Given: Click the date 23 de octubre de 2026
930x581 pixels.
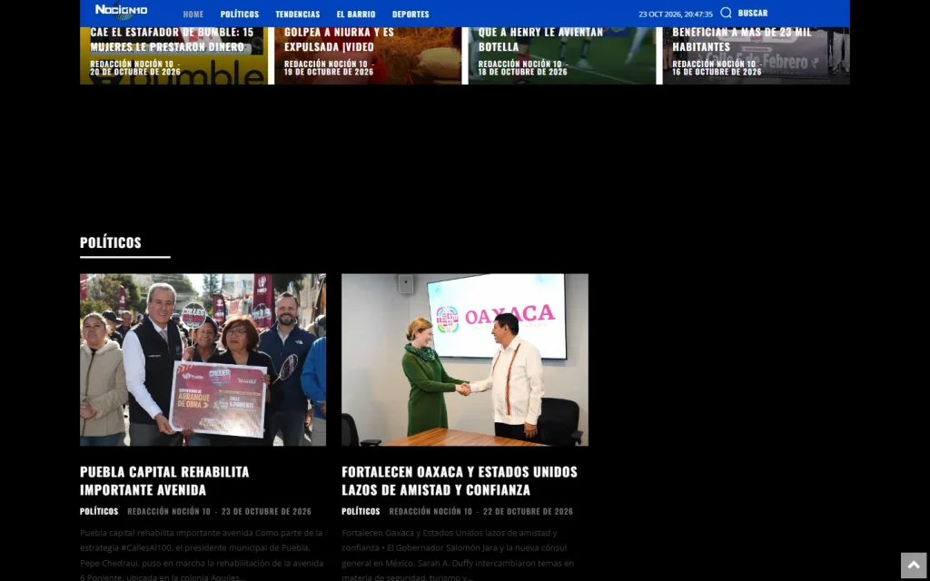Looking at the screenshot, I should [266, 511].
